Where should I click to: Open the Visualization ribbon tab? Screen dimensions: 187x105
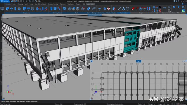[71, 4]
